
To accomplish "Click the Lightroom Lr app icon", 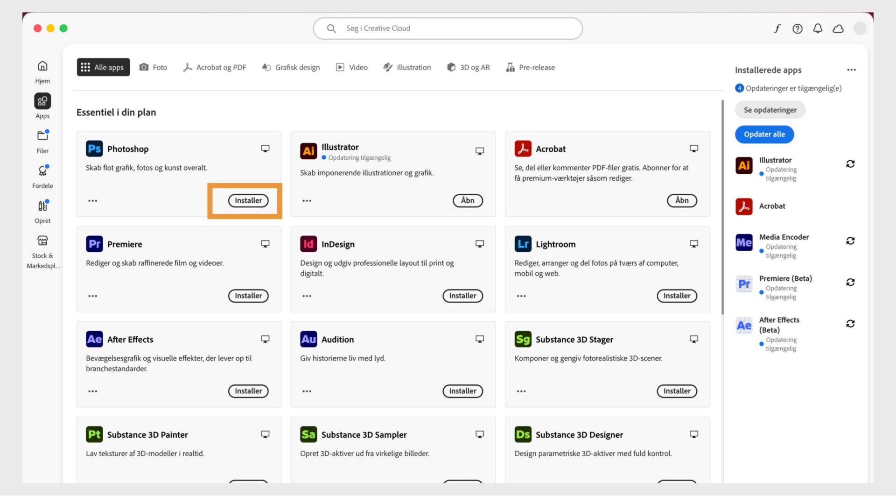I will click(523, 244).
